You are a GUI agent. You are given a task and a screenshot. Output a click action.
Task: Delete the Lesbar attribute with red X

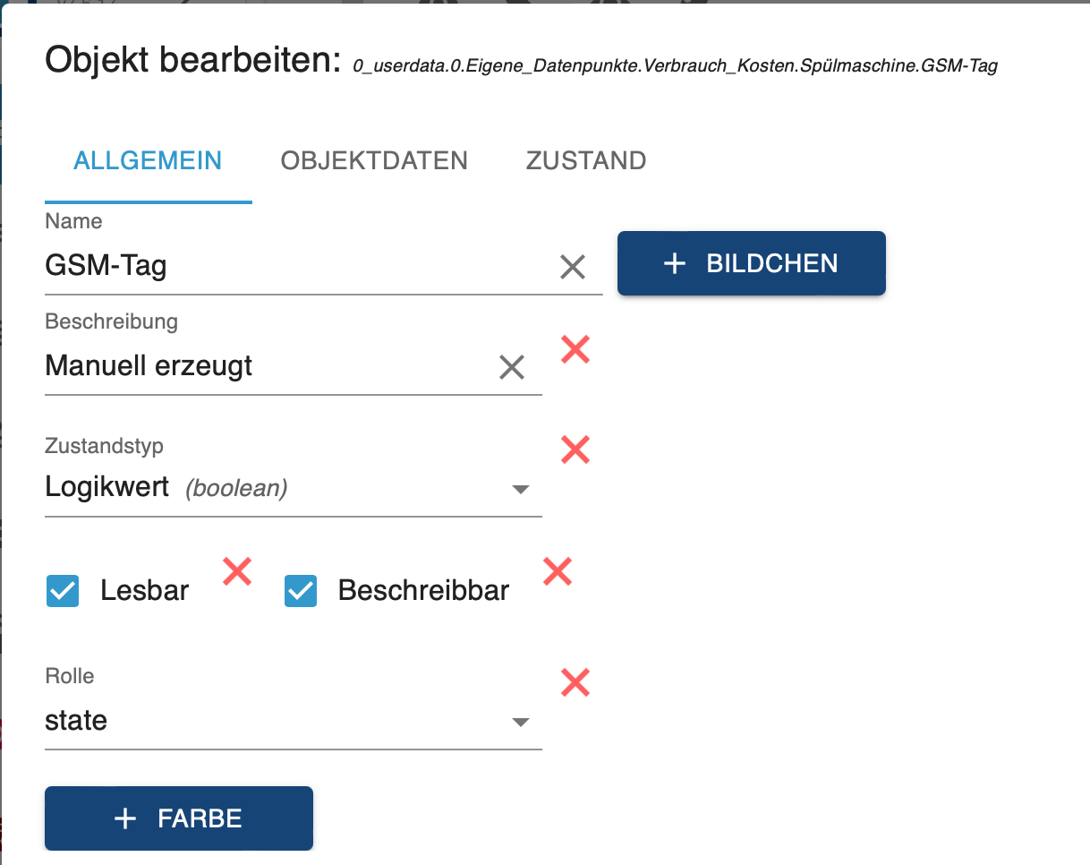pyautogui.click(x=237, y=571)
